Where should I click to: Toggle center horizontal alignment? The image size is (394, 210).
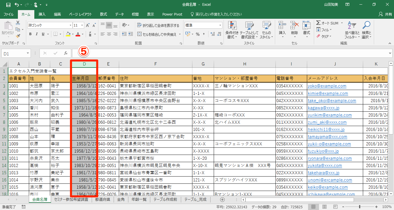point(109,34)
